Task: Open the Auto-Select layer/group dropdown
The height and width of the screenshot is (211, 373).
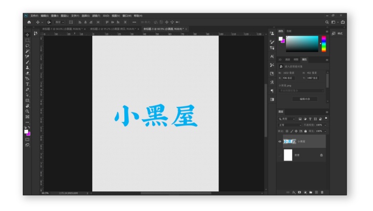Action: 60,22
